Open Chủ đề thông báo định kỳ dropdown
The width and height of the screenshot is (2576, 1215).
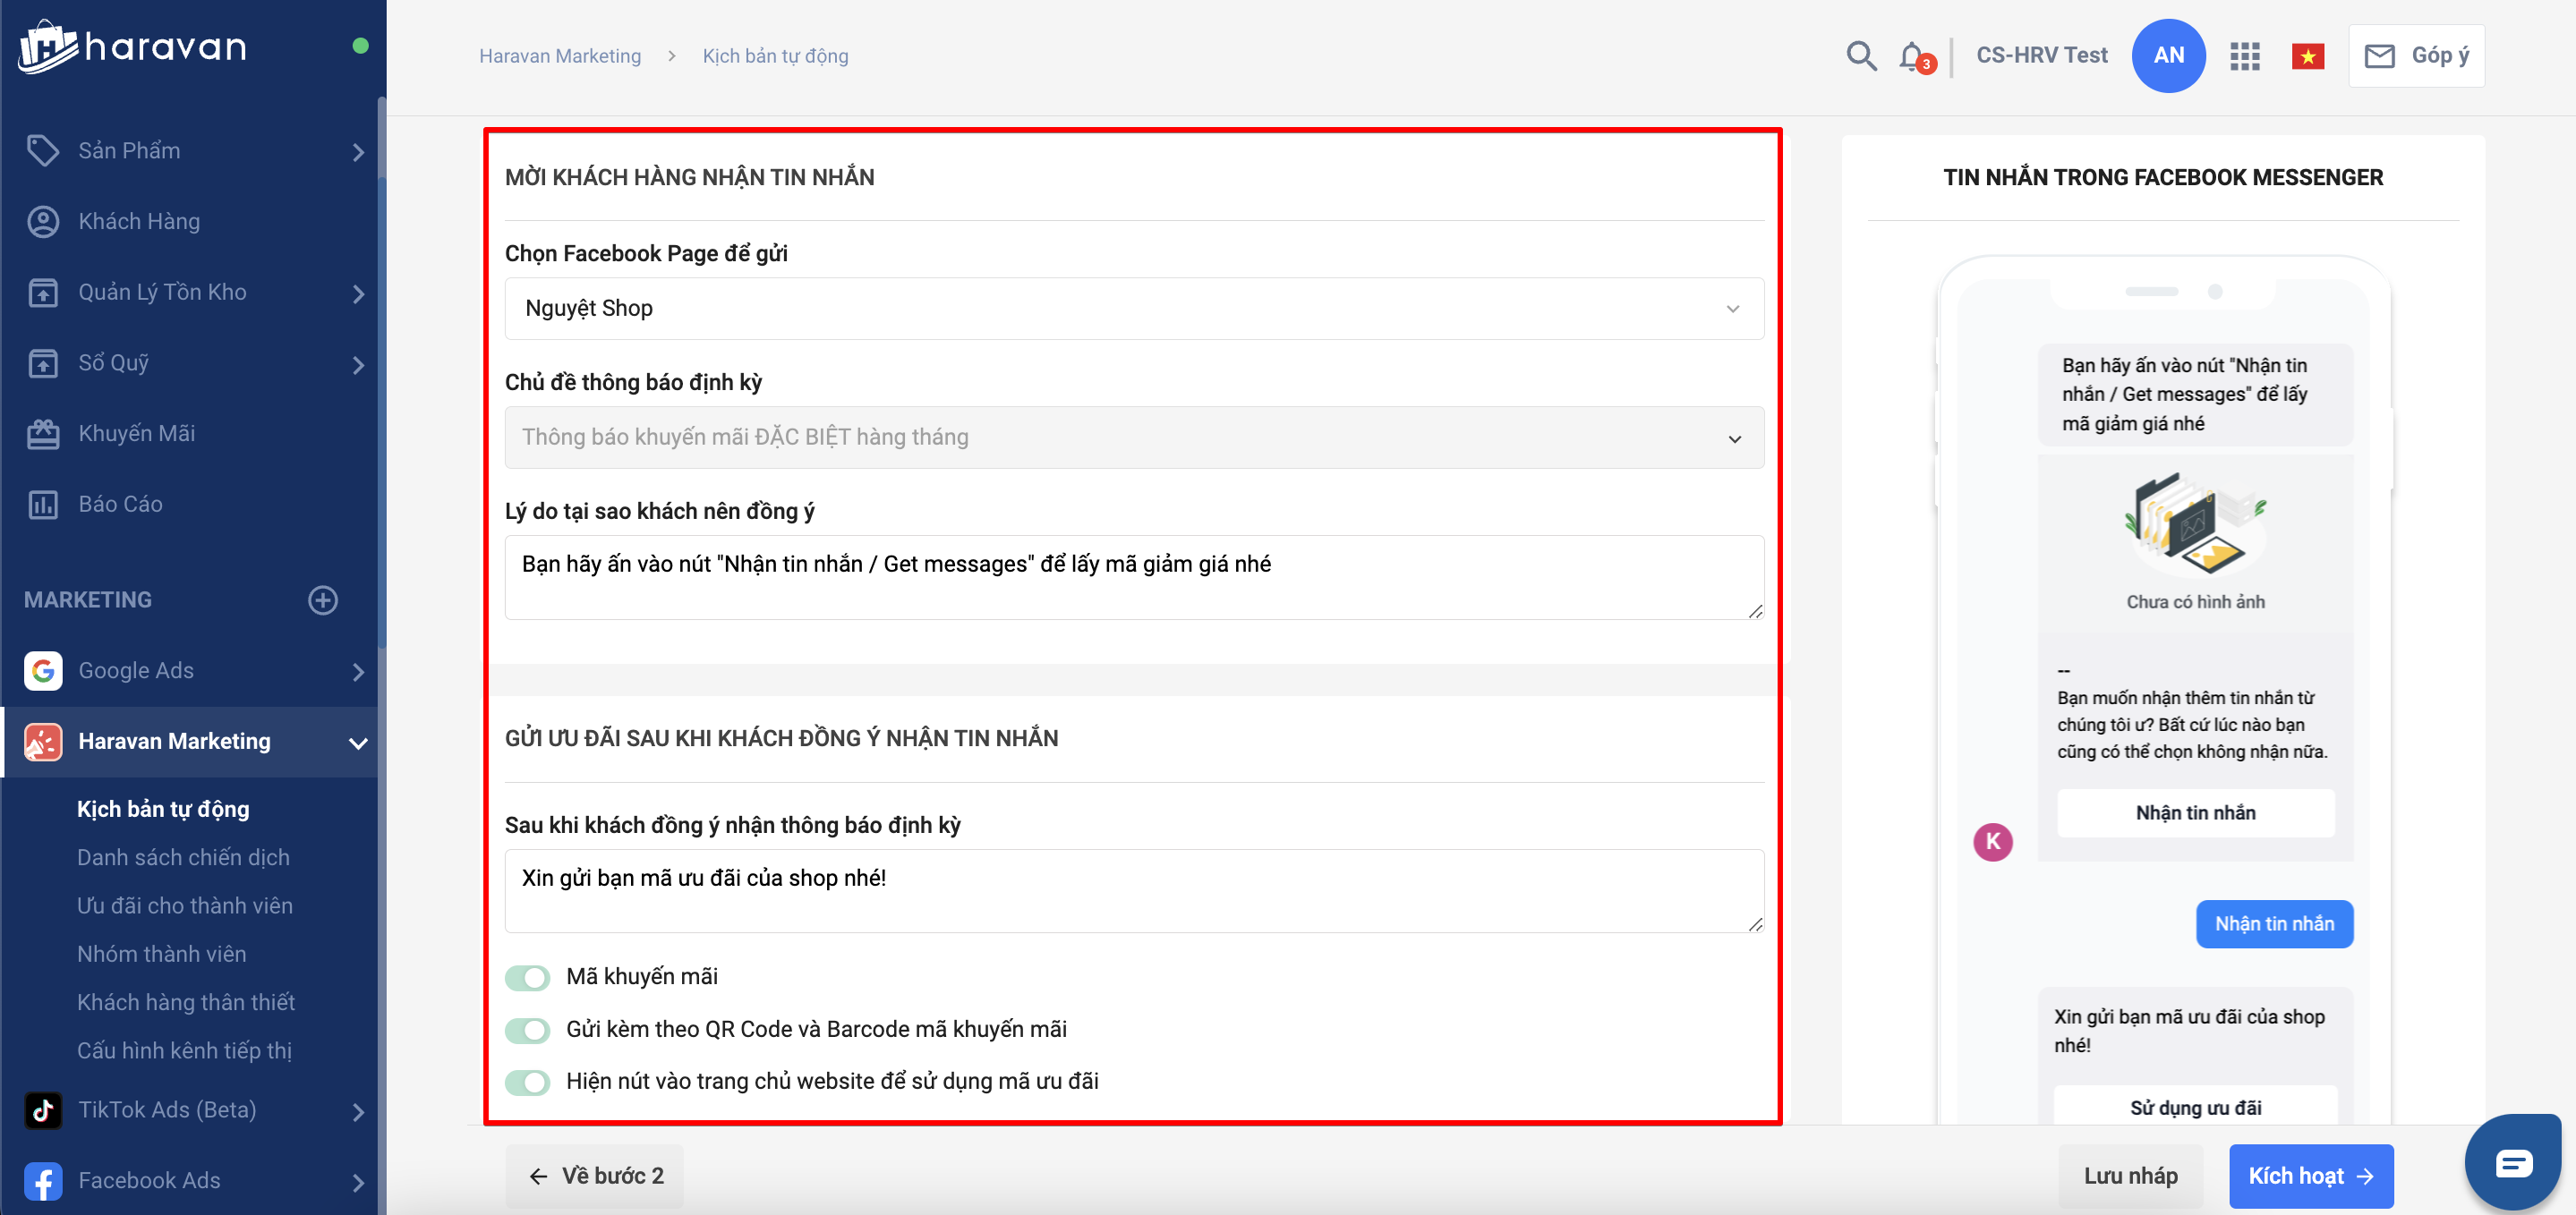pos(1134,438)
